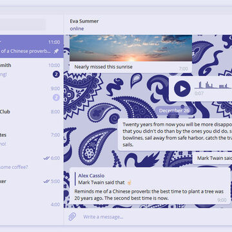Click the "Reminds me of a Chinese proverb" message

150,186
